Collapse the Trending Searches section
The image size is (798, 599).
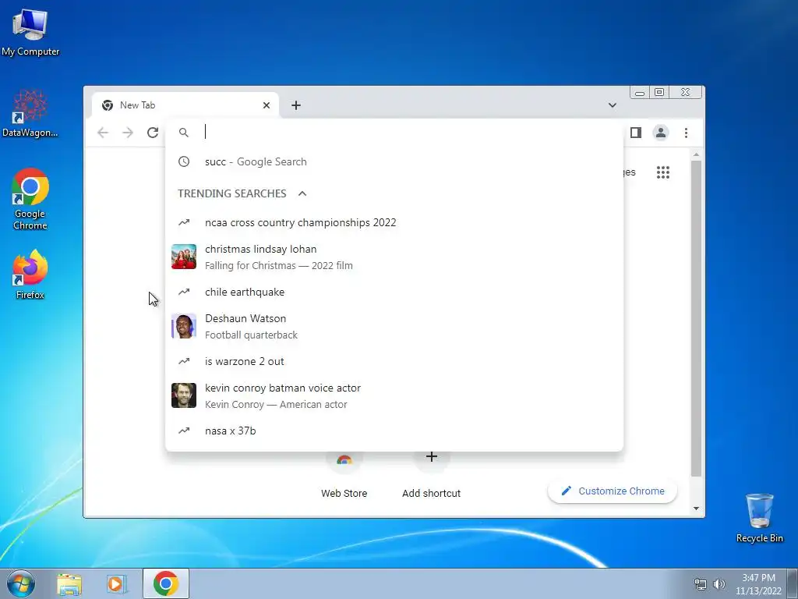click(x=302, y=193)
